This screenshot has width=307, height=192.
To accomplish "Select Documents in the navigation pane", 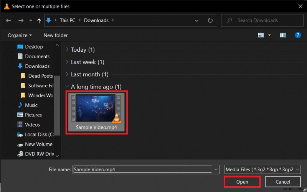I will point(37,56).
